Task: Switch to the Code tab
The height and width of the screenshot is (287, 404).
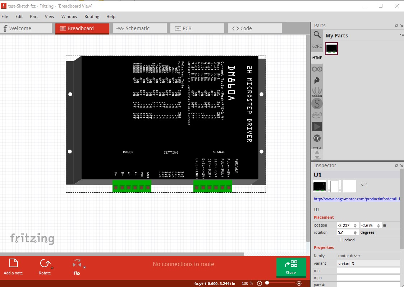Action: (254, 28)
